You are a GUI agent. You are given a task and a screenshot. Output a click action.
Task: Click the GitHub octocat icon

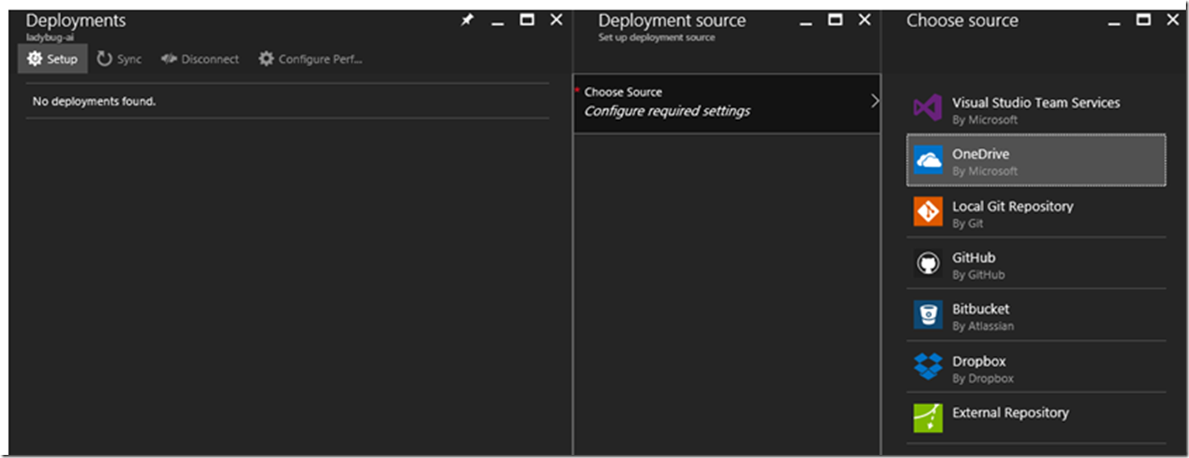928,263
